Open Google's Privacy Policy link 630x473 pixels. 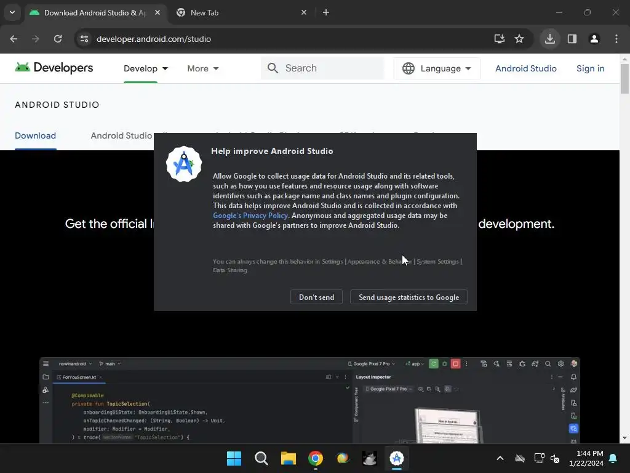point(250,216)
